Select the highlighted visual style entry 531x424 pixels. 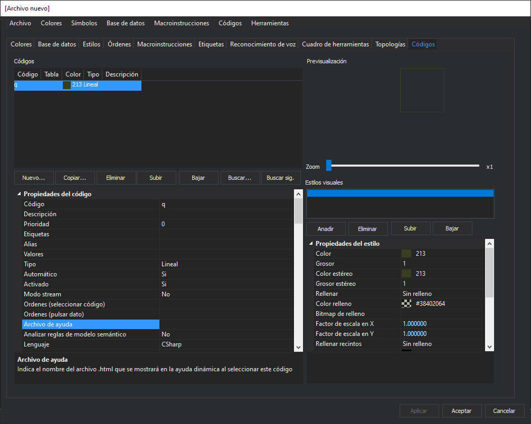click(x=400, y=193)
